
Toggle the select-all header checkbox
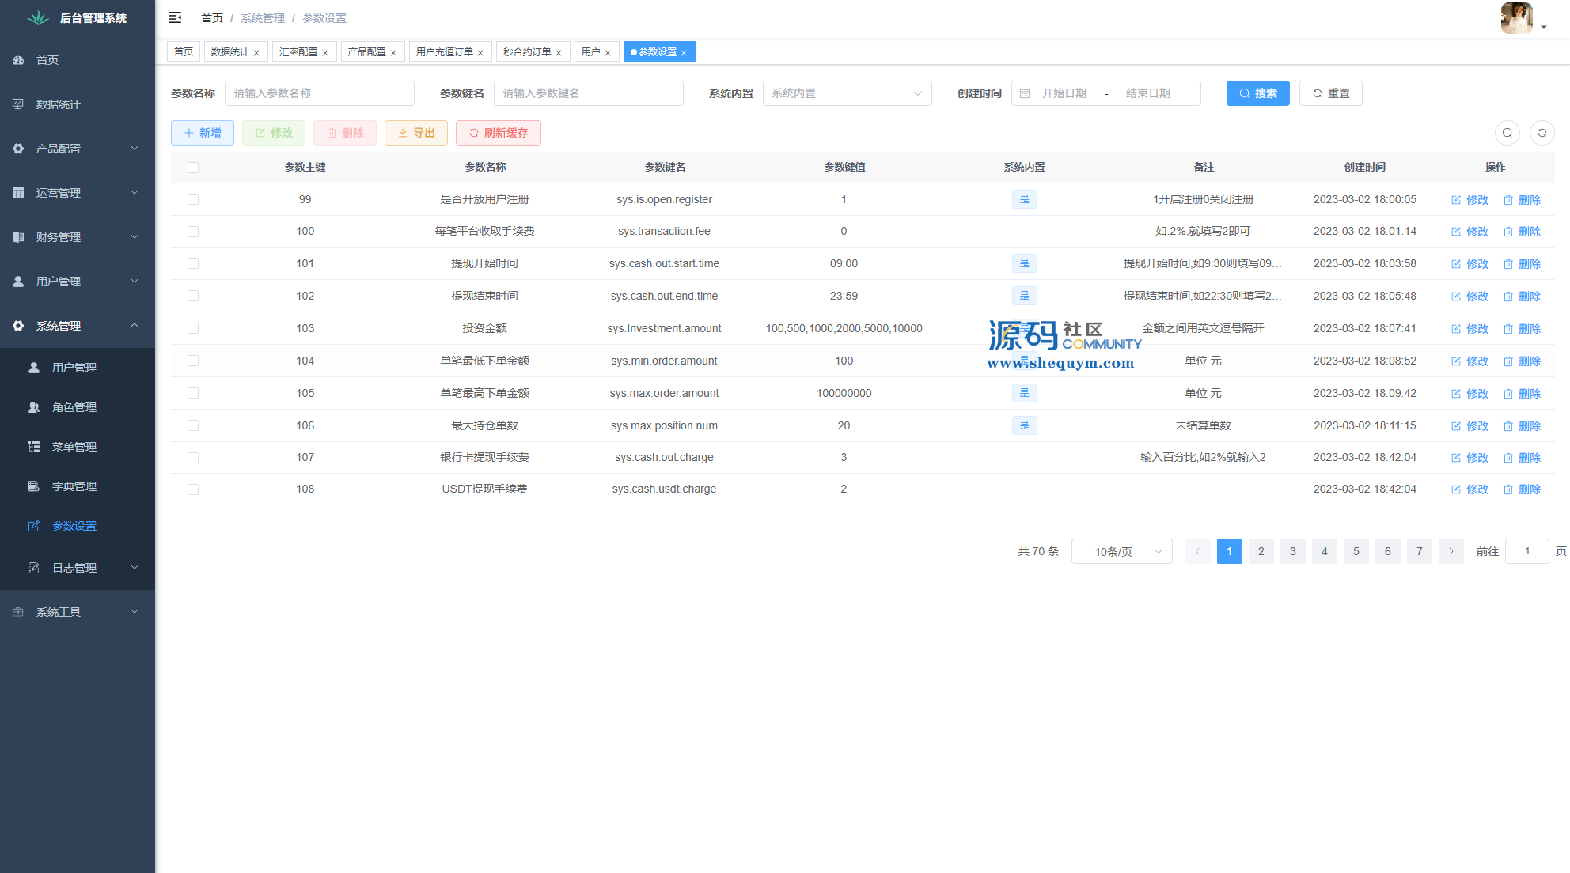pyautogui.click(x=193, y=167)
